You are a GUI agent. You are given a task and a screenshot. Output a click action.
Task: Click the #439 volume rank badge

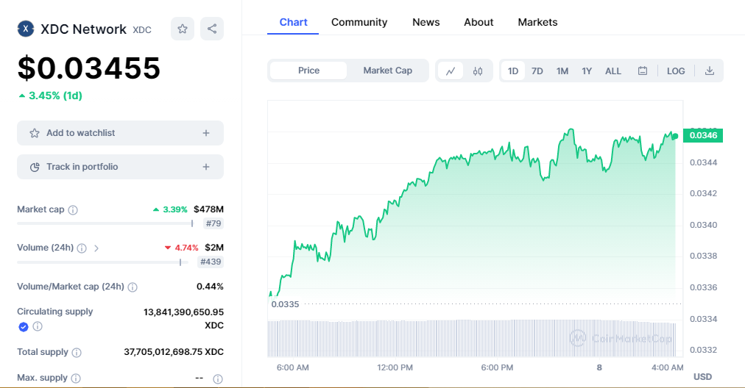pos(211,262)
